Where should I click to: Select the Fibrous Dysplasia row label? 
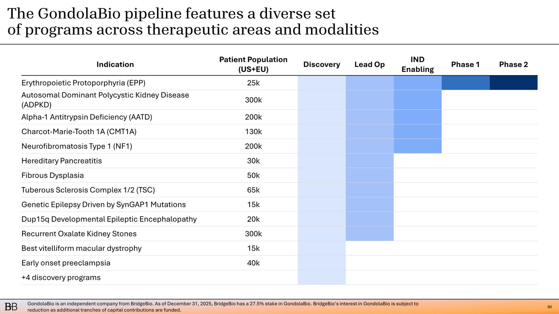tap(52, 175)
